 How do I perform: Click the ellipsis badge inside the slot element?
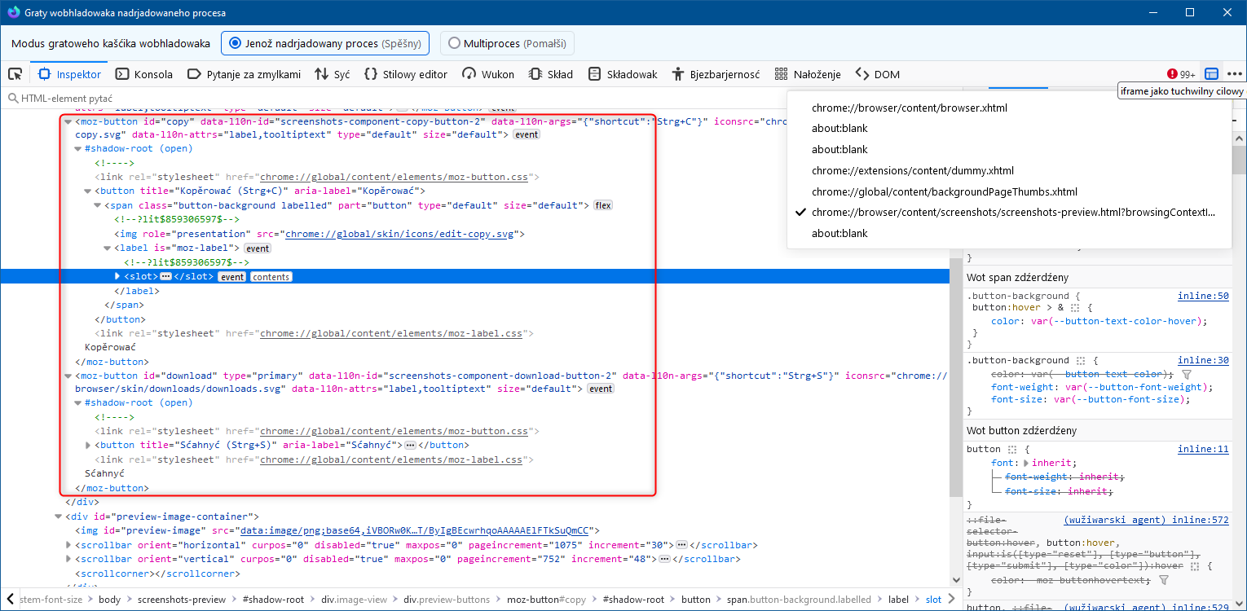165,277
